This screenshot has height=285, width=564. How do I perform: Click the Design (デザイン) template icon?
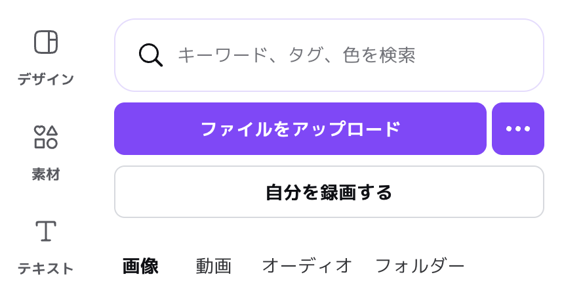point(45,42)
